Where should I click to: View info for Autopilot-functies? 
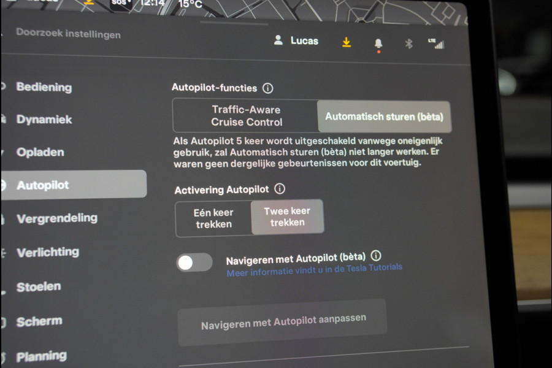pyautogui.click(x=267, y=87)
